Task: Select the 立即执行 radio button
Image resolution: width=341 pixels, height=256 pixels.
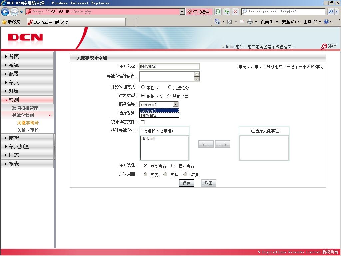Action: point(145,166)
